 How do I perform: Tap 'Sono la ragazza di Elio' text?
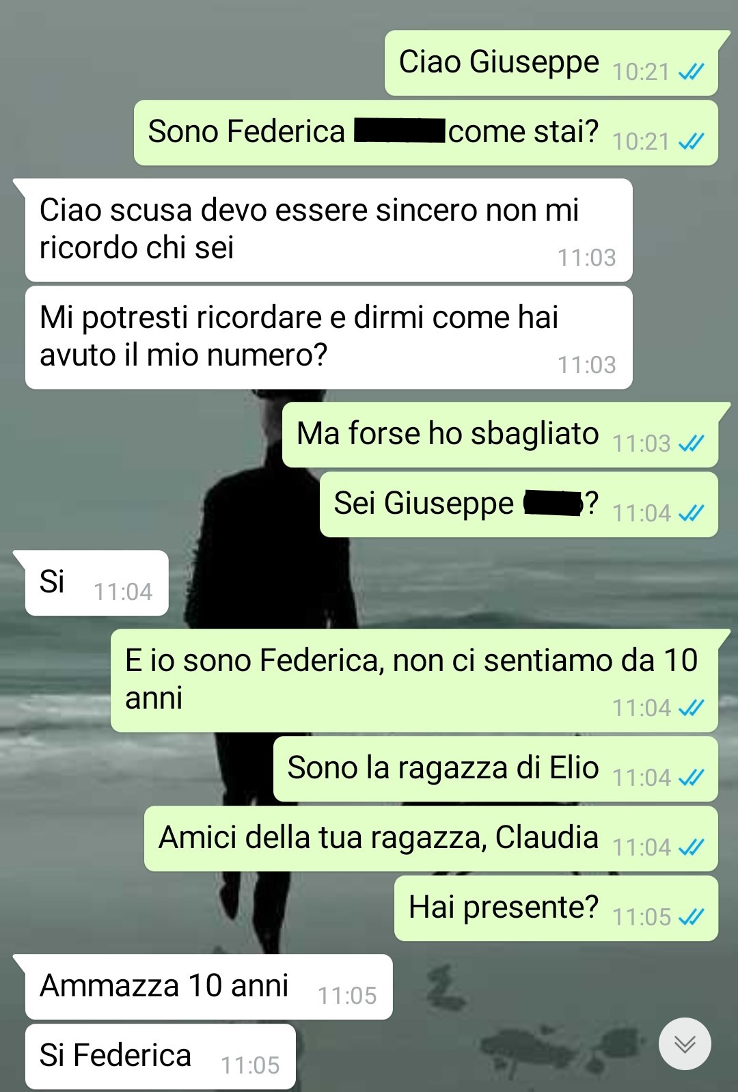(443, 768)
